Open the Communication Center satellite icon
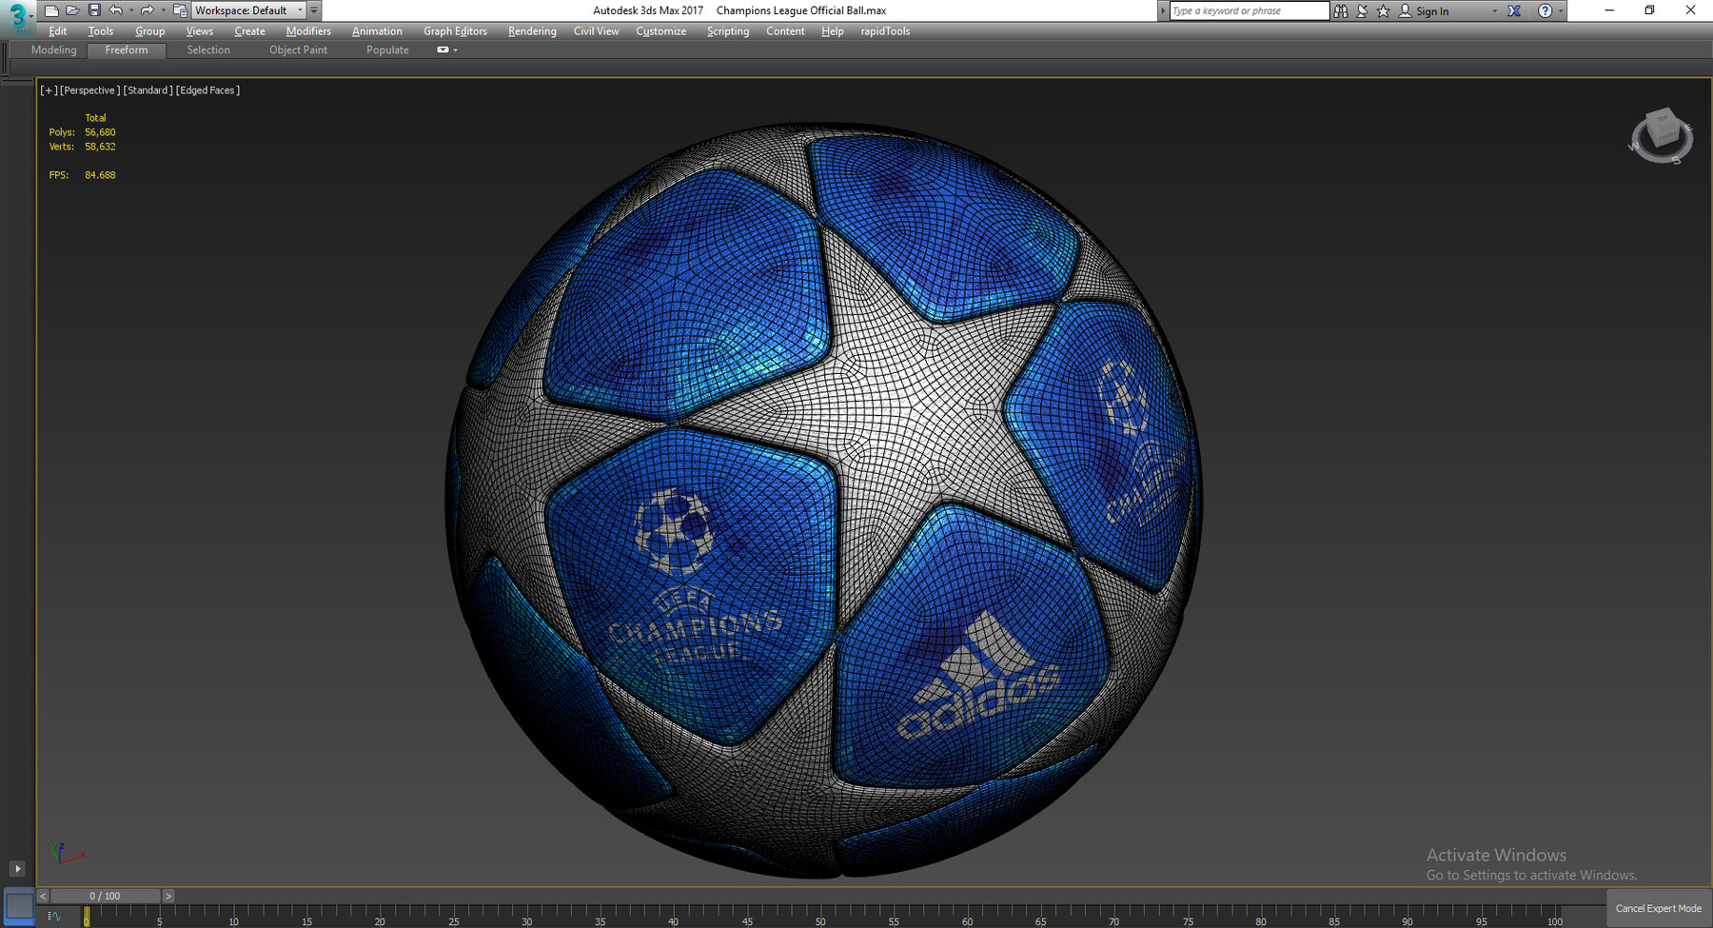The image size is (1713, 928). (1362, 11)
